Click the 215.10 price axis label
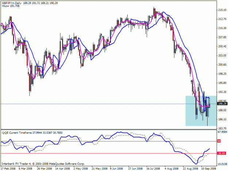Image resolution: width=228 pixels, height=171 pixels. point(222,10)
